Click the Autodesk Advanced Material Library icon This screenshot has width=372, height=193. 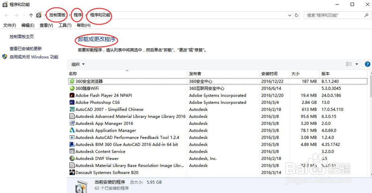point(72,116)
